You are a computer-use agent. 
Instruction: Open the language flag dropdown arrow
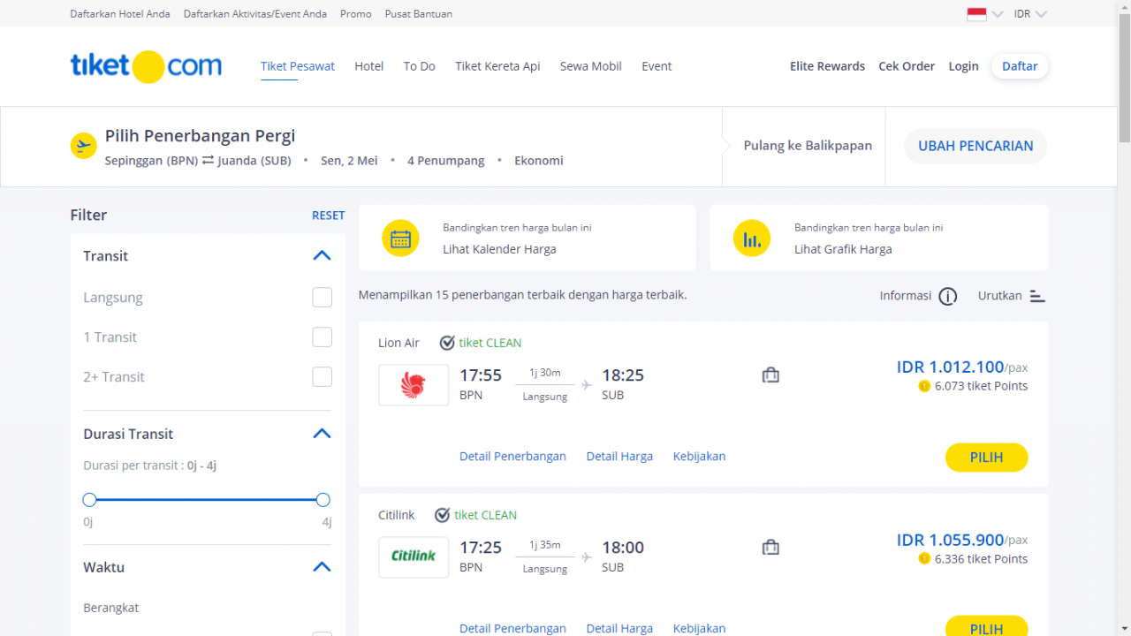click(998, 14)
